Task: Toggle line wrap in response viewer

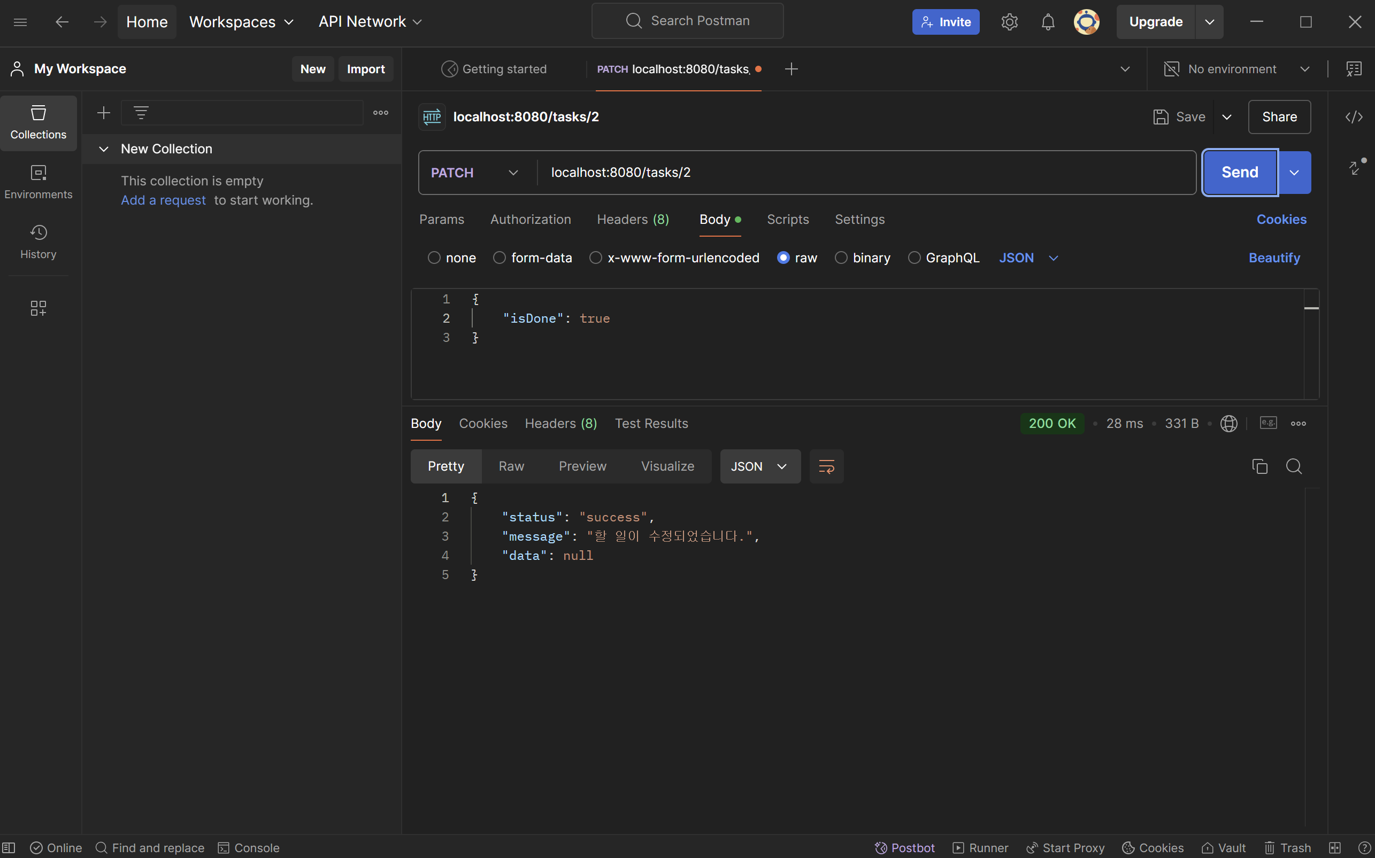Action: tap(826, 466)
